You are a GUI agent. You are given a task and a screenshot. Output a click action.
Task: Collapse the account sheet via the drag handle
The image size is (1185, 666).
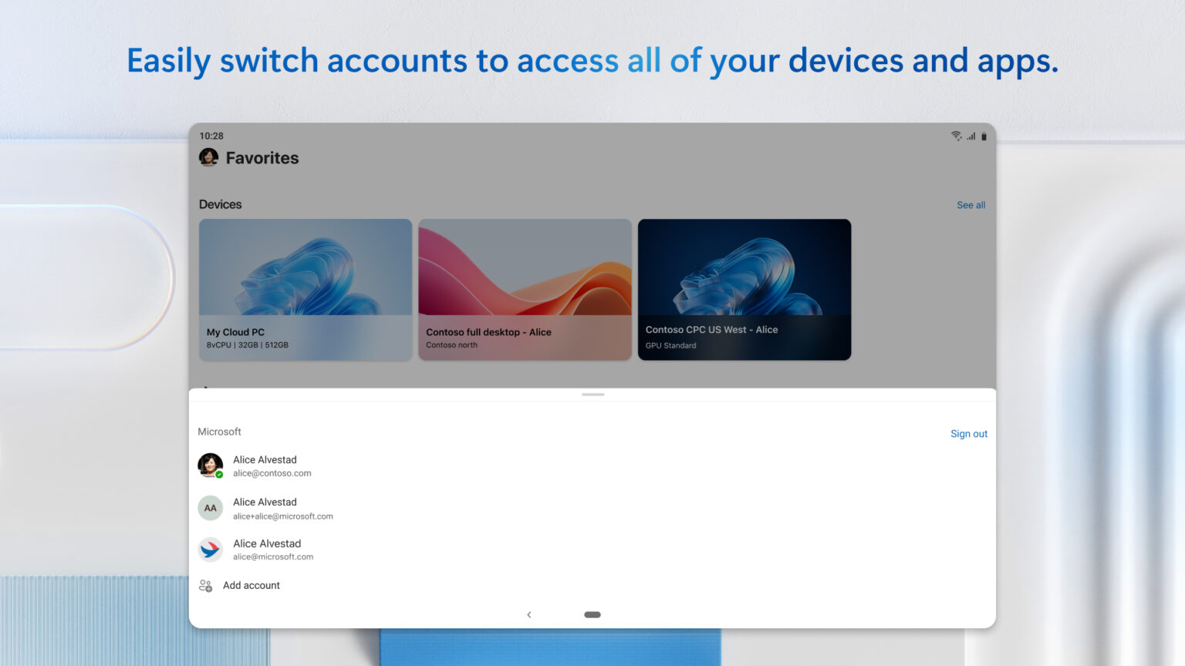point(592,394)
